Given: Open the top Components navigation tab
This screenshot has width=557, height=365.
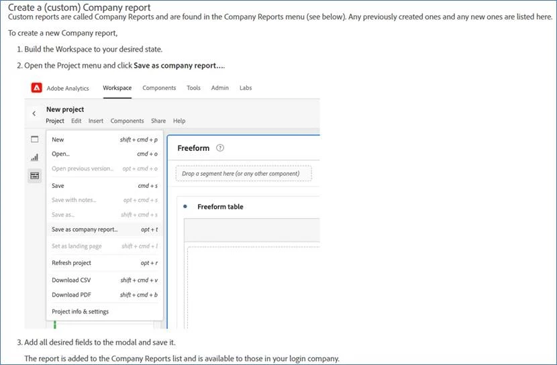Looking at the screenshot, I should pos(159,88).
